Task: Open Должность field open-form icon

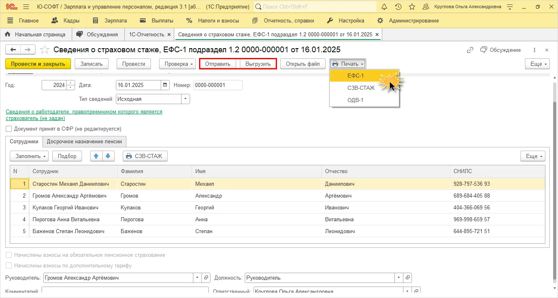Action: click(407, 278)
